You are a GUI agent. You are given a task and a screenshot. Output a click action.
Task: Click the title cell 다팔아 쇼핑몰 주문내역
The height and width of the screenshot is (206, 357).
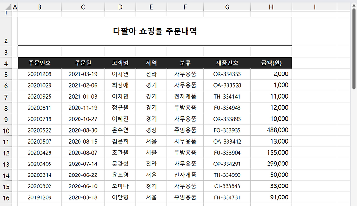coord(155,31)
